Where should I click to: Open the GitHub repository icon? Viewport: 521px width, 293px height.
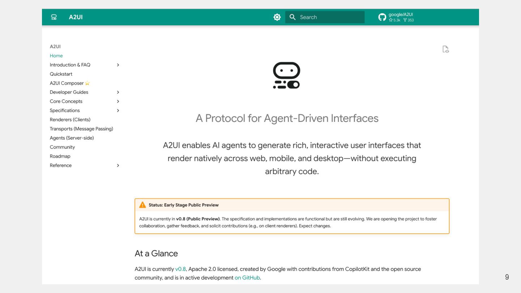click(382, 17)
